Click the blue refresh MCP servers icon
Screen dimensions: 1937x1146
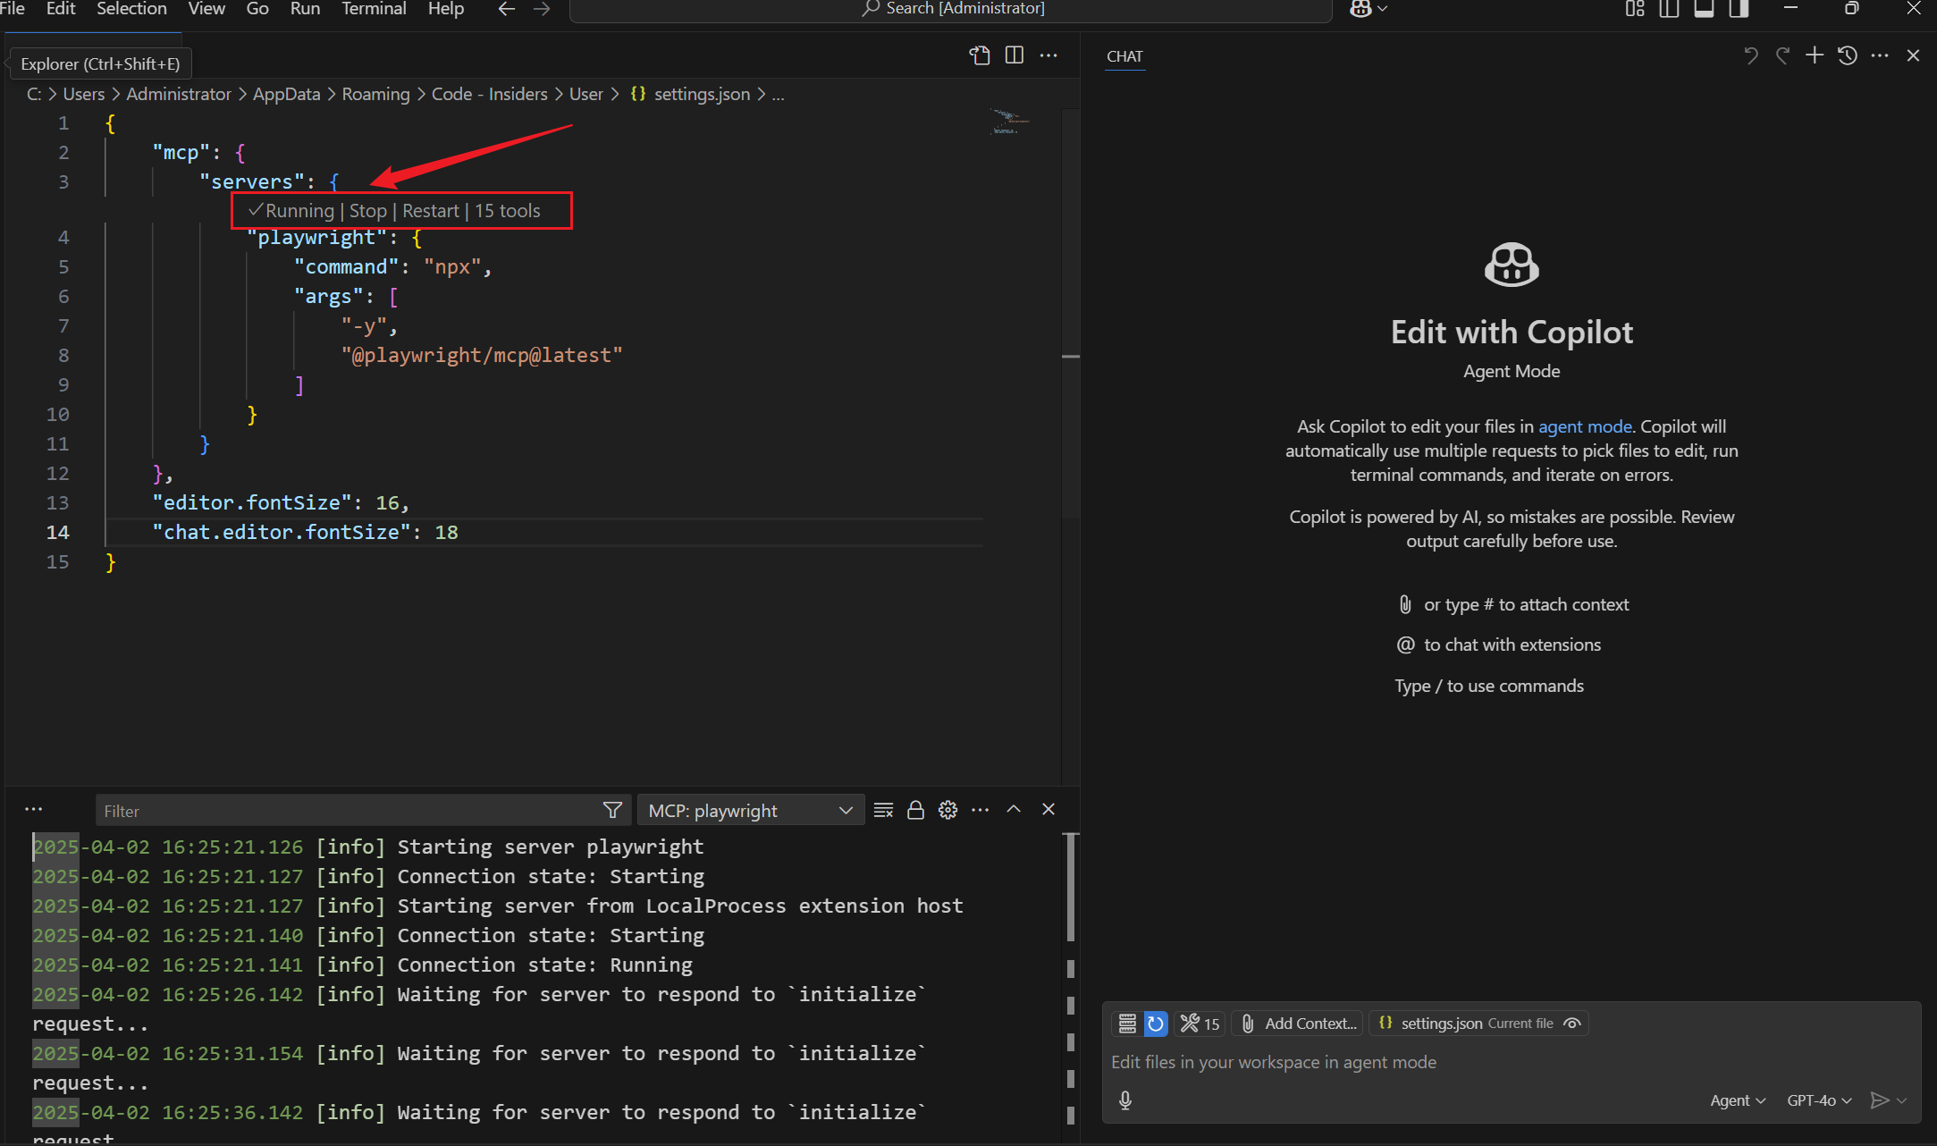tap(1156, 1024)
